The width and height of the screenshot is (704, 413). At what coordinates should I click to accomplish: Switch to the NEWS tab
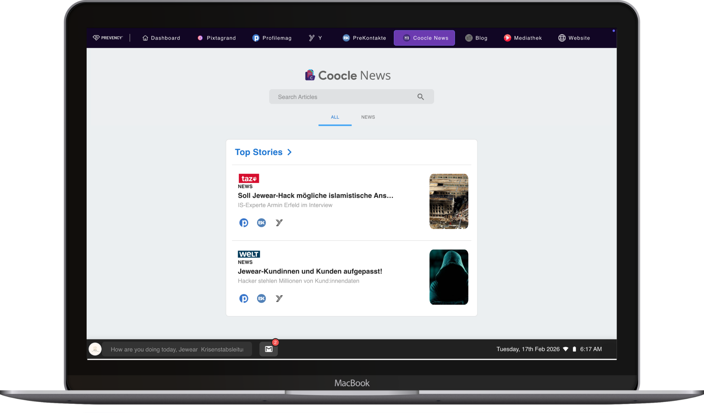pyautogui.click(x=368, y=117)
